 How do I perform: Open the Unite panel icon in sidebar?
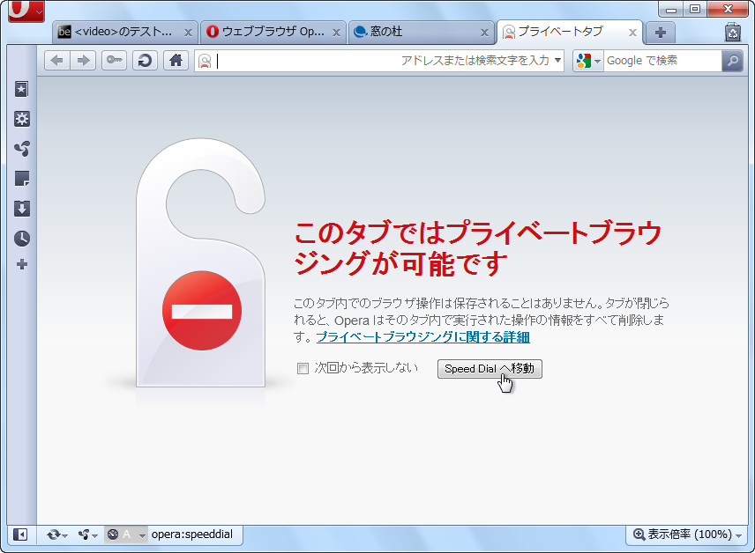tap(22, 149)
